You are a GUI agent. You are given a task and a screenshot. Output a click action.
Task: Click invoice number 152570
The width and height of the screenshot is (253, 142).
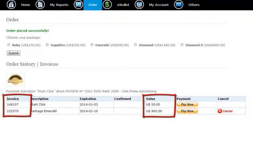coord(13,111)
